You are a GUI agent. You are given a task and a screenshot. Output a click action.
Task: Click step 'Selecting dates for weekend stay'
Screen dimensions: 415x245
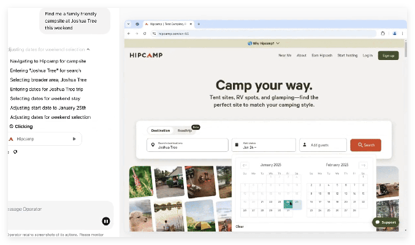[45, 99]
